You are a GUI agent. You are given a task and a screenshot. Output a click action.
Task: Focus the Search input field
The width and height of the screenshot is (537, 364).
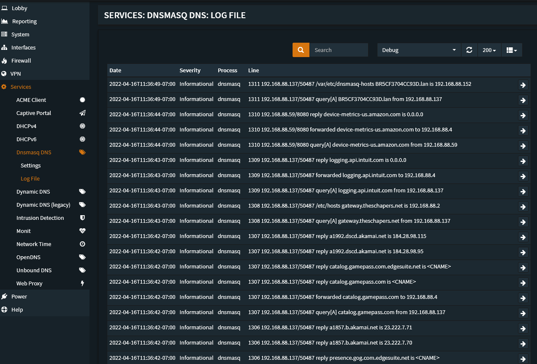click(339, 50)
